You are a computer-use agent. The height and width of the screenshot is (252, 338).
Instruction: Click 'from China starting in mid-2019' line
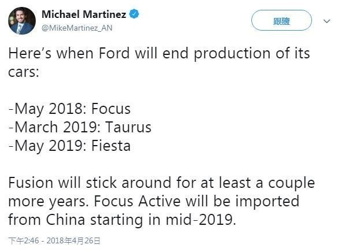click(x=122, y=220)
